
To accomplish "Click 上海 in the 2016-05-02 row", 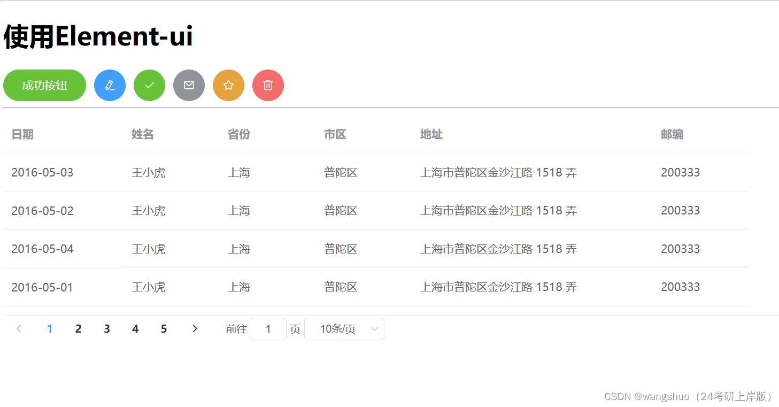I will coord(239,211).
